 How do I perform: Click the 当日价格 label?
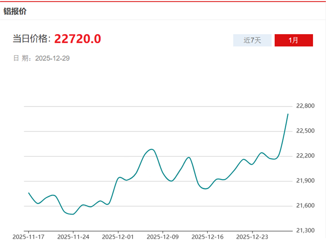click(31, 39)
